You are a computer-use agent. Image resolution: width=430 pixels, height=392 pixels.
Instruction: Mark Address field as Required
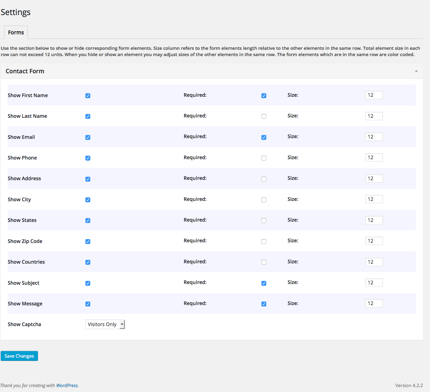pos(264,179)
